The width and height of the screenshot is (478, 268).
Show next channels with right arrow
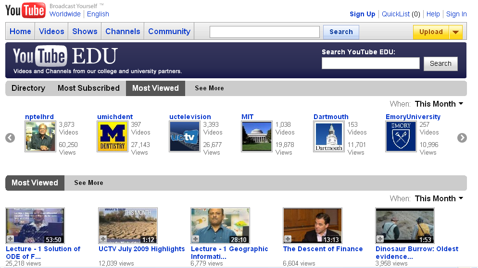(x=462, y=138)
